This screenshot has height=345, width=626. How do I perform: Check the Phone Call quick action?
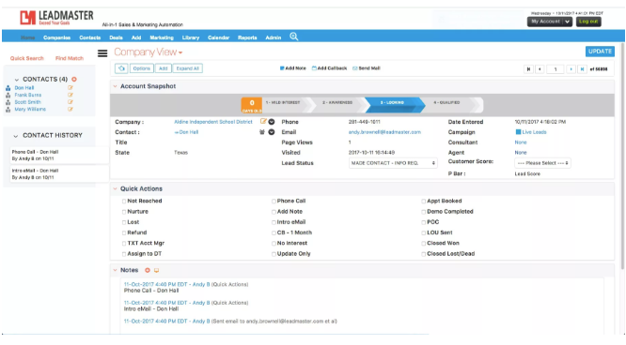[x=274, y=202]
